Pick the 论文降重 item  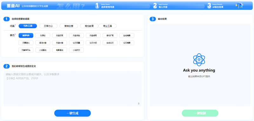[x=76, y=43]
